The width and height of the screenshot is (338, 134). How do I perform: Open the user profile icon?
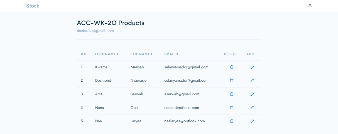pos(310,6)
